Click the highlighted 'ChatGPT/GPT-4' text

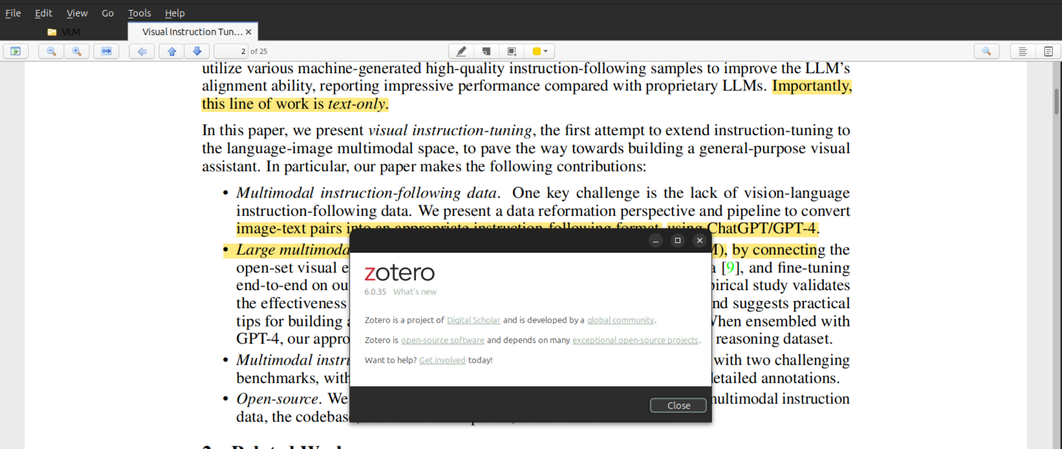pos(761,228)
